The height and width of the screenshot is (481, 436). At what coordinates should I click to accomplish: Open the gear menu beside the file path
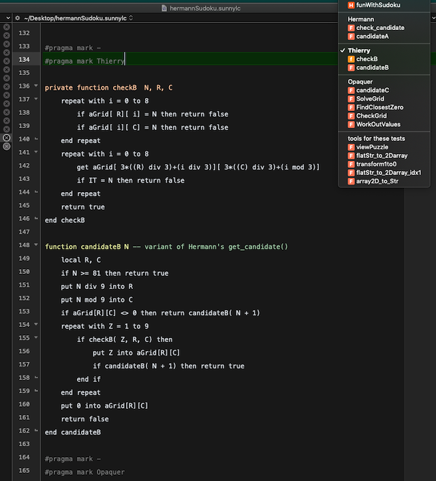click(17, 18)
